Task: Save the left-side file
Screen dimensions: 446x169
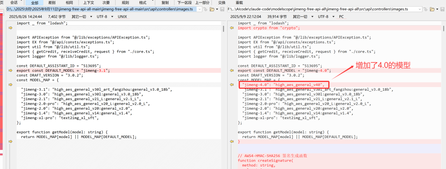Action: point(221,9)
